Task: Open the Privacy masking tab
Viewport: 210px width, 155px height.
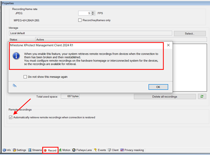Action: 132,150
